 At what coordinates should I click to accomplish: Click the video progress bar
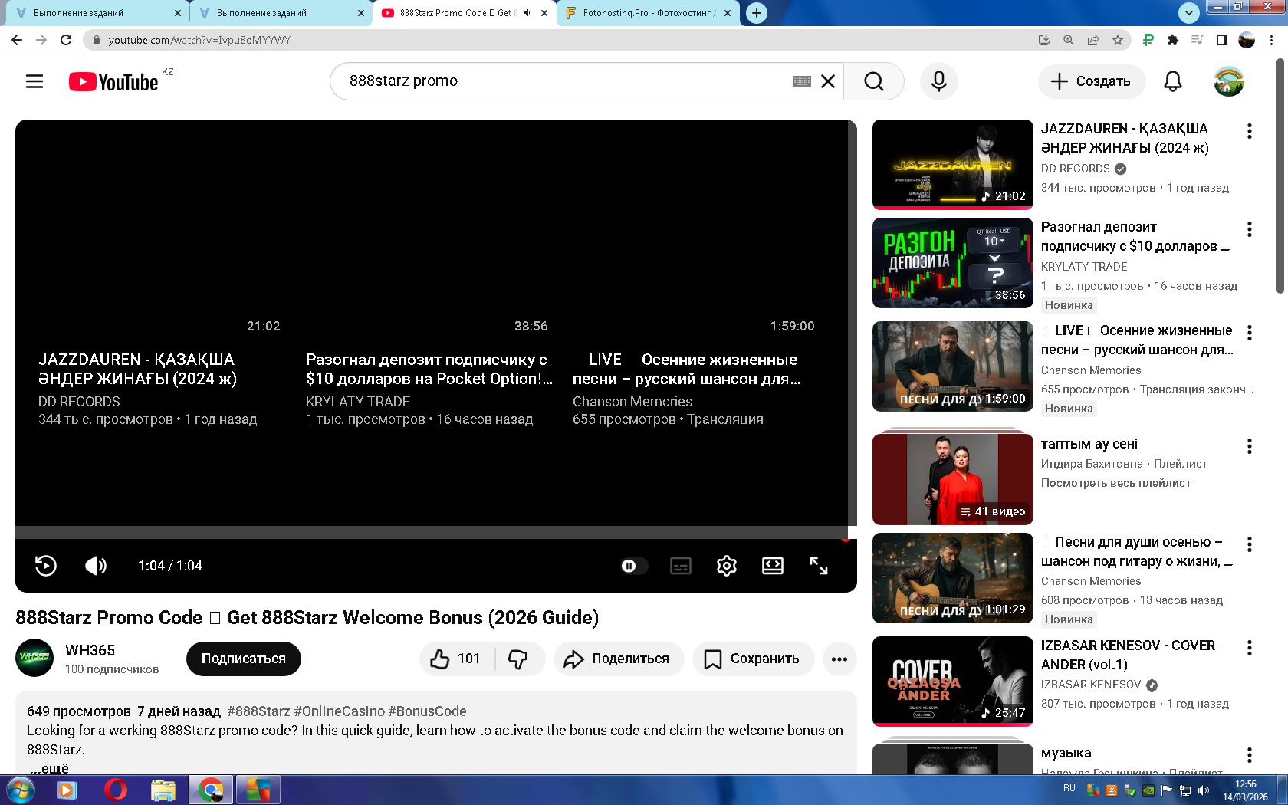coord(431,533)
